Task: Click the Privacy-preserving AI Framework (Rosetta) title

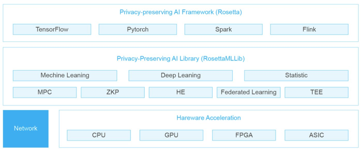Action: coord(180,12)
